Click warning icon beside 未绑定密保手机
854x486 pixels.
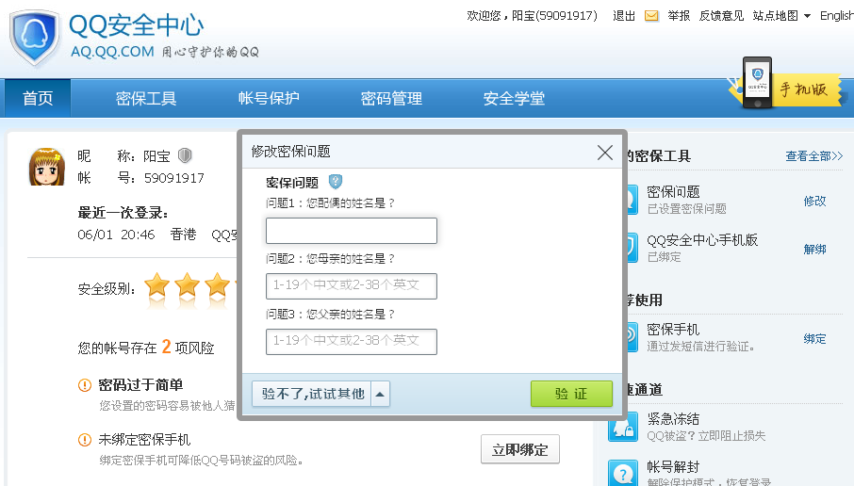85,440
